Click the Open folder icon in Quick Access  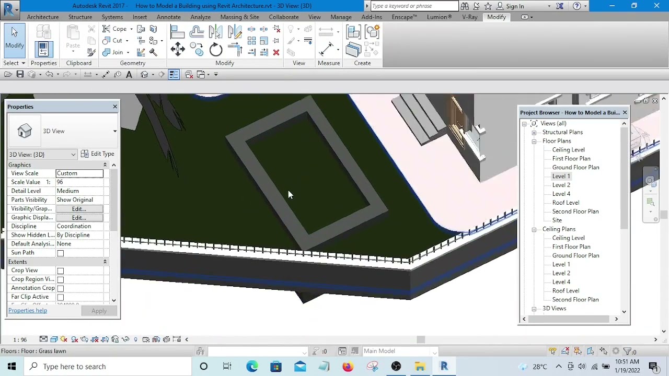pos(8,75)
